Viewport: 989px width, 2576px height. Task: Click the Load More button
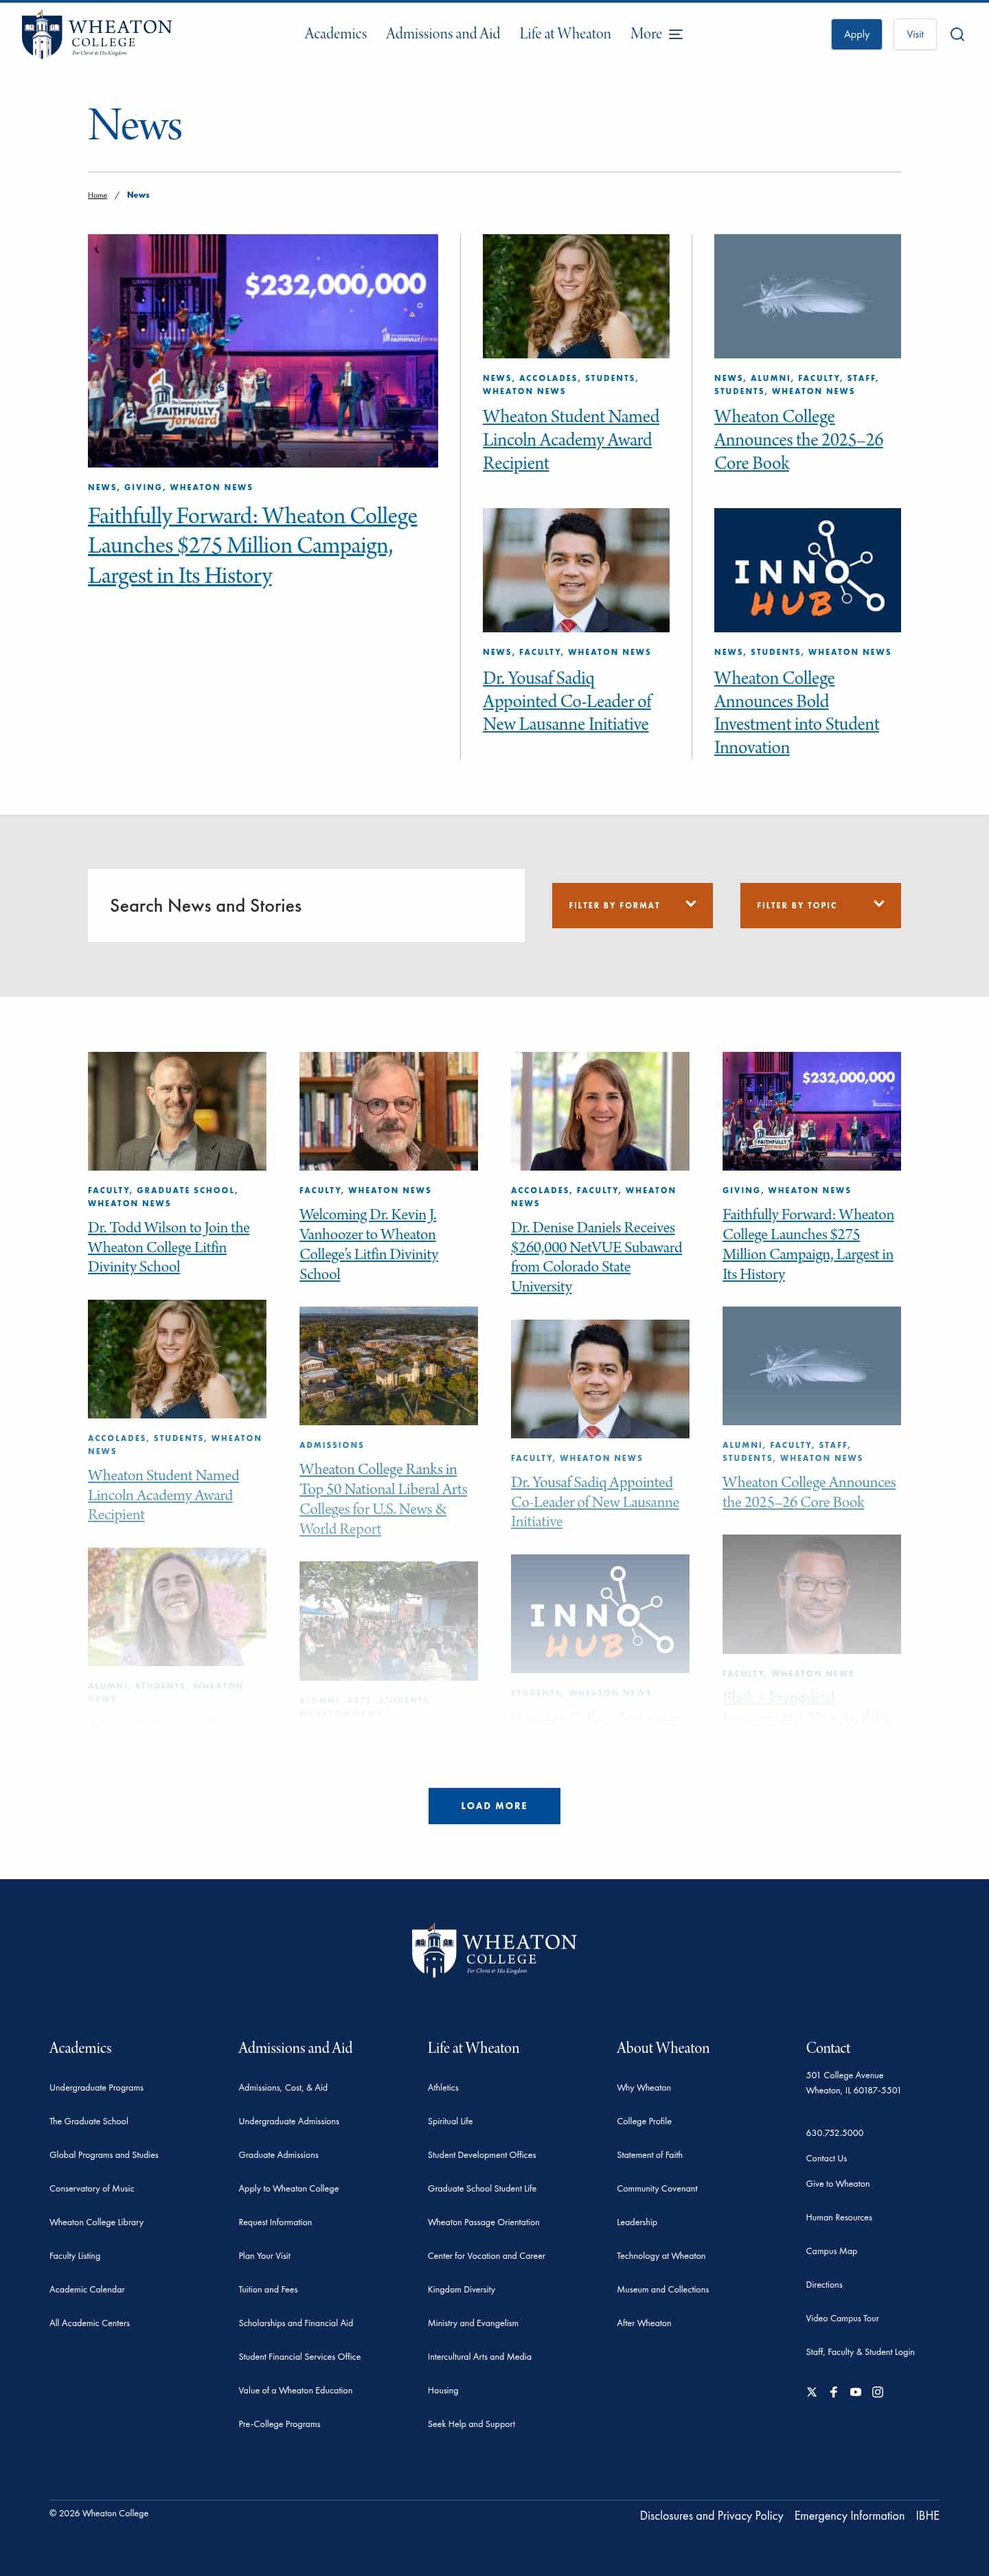pos(494,1806)
